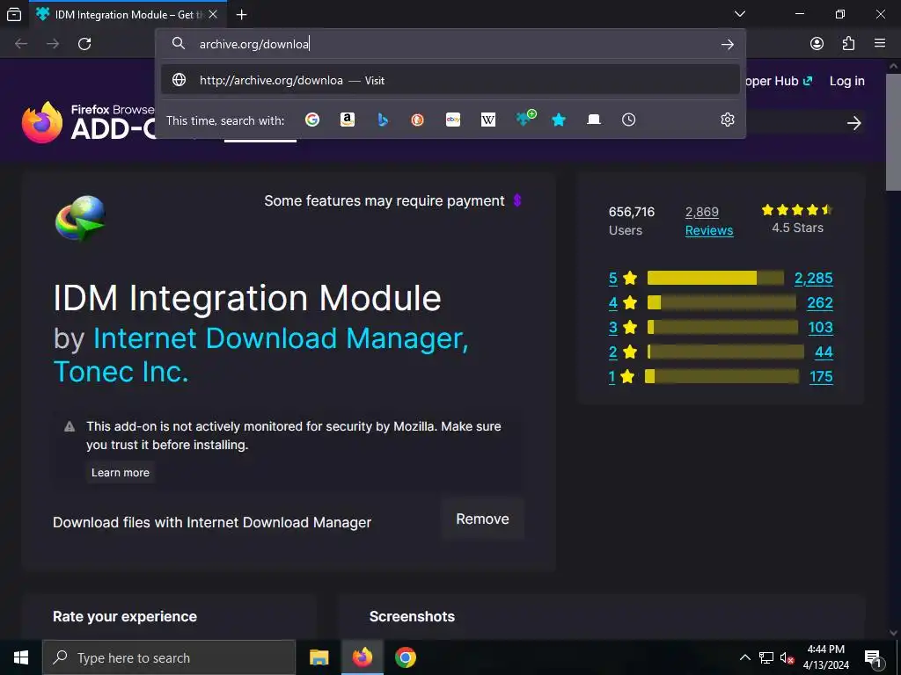Search this time with DuckDuckGo
Screen dimensions: 901x675
point(418,120)
